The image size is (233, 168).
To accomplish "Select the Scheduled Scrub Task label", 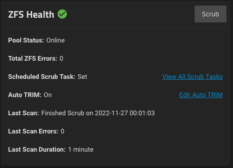I will (x=42, y=77).
